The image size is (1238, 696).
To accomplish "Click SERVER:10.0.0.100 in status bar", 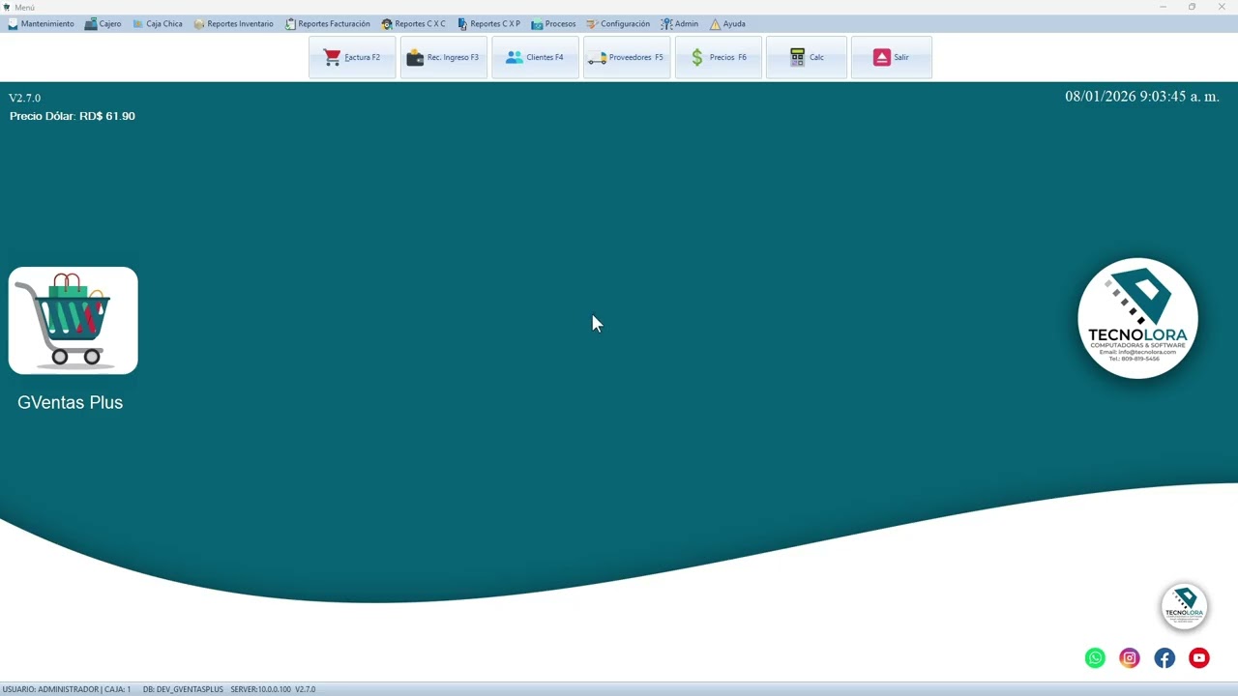I will [x=260, y=689].
